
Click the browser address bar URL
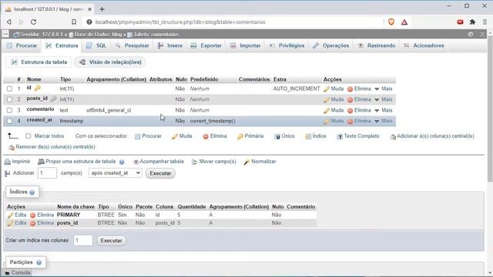click(x=180, y=22)
